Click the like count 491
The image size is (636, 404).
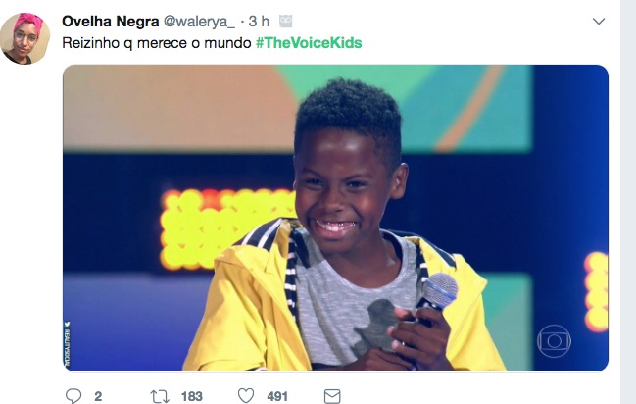(277, 396)
